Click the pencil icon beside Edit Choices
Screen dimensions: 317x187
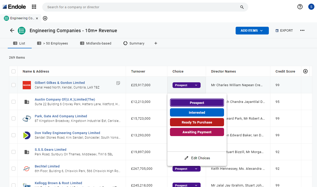(186, 158)
